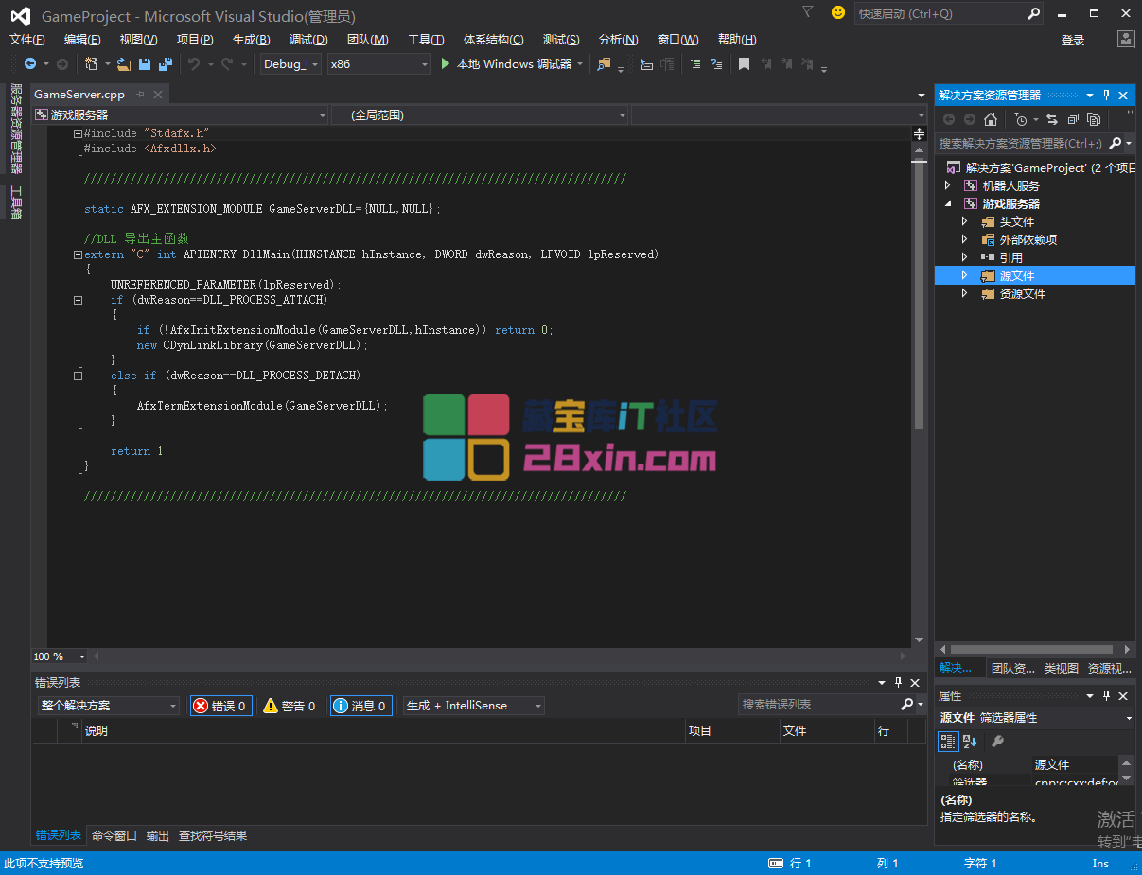Viewport: 1142px width, 875px height.
Task: Click the Redo arrow icon
Action: [227, 63]
